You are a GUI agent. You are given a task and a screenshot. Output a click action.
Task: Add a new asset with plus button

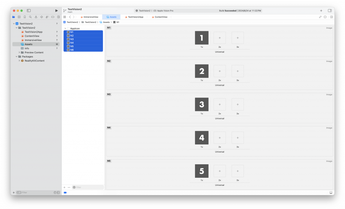coord(64,187)
